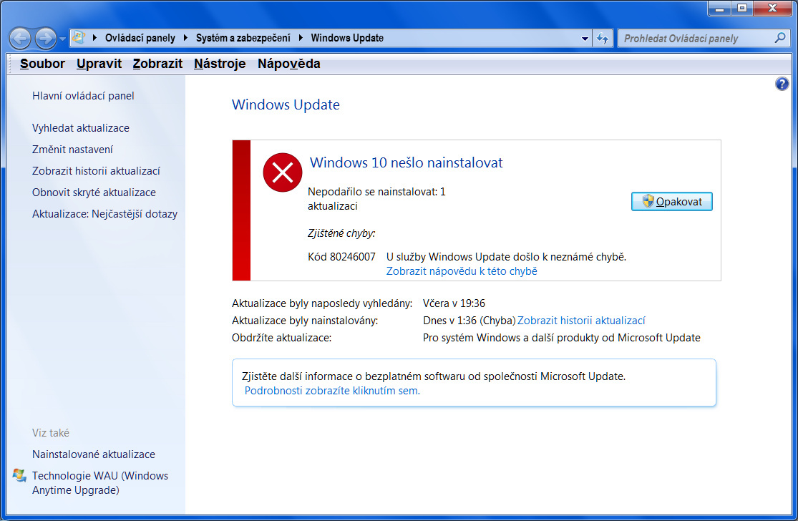Image resolution: width=798 pixels, height=521 pixels.
Task: Minimize the Windows Update window
Action: (719, 8)
